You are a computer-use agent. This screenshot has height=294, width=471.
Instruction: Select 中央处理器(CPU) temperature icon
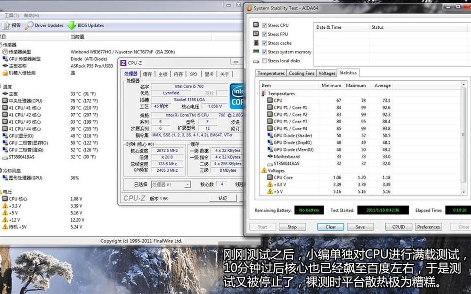tap(5, 101)
